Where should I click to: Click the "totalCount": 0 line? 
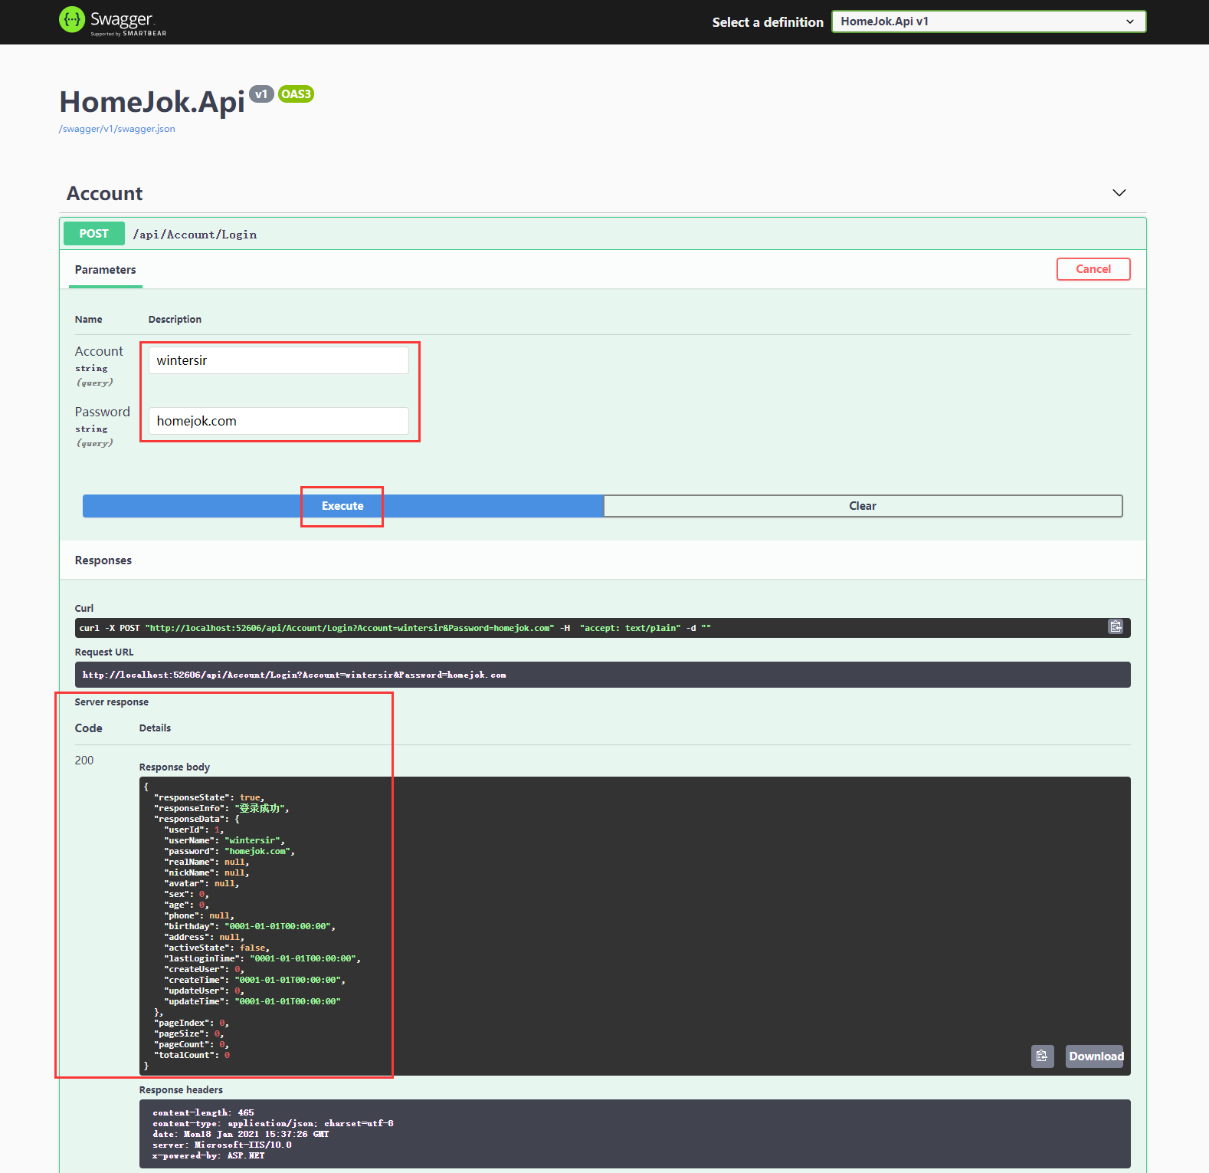(192, 1055)
